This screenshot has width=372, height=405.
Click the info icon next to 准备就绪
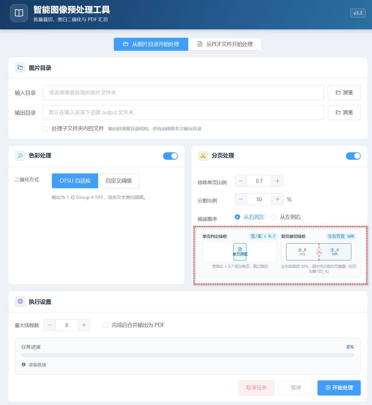click(24, 365)
